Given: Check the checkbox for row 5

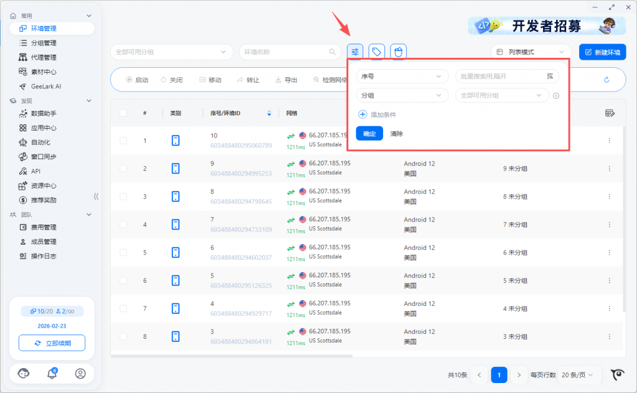Looking at the screenshot, I should (x=123, y=252).
